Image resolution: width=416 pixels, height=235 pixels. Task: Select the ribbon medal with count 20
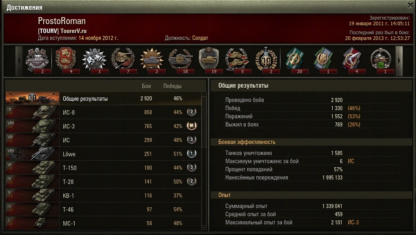click(294, 60)
